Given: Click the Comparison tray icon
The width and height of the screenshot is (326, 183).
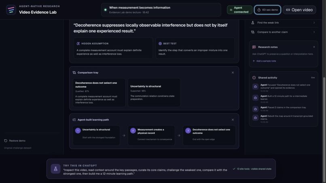Looking at the screenshot, I should pyautogui.click(x=74, y=73).
